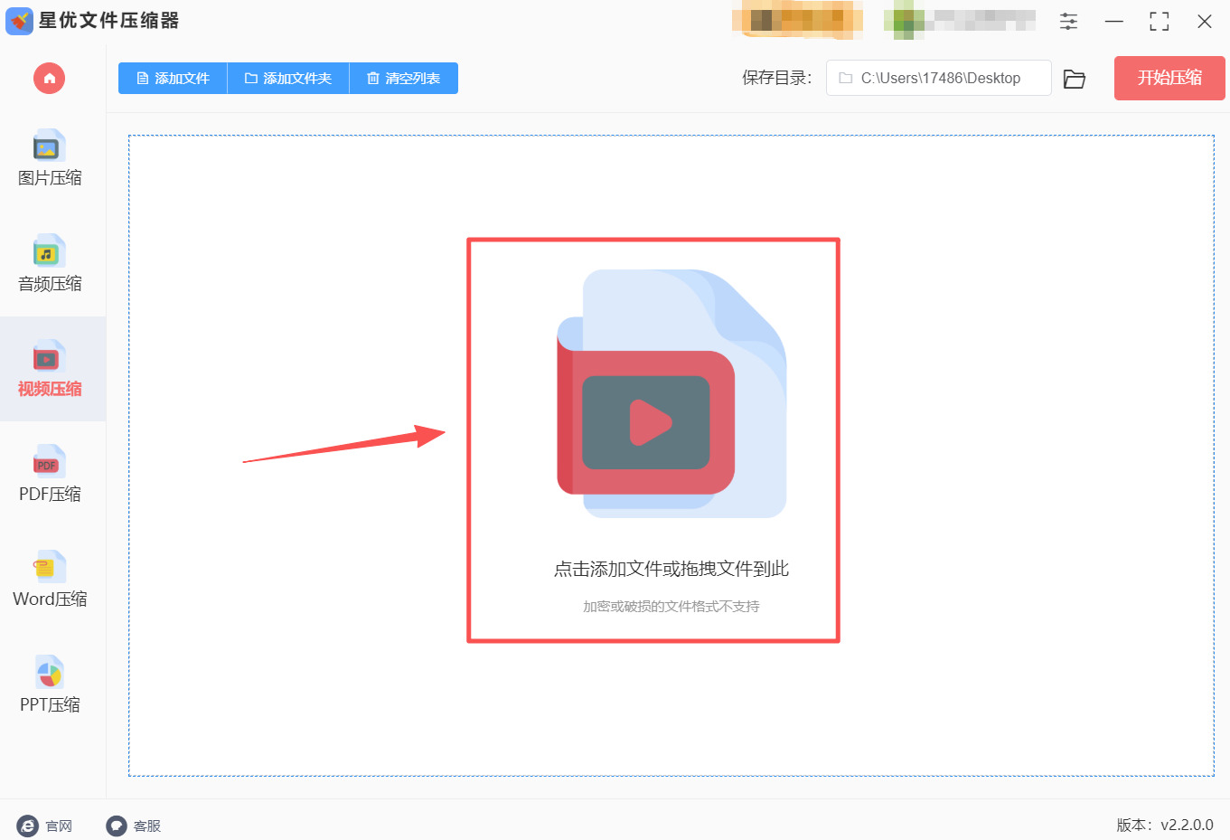Image resolution: width=1230 pixels, height=840 pixels.
Task: Open the settings sliders icon top right
Action: click(x=1067, y=21)
